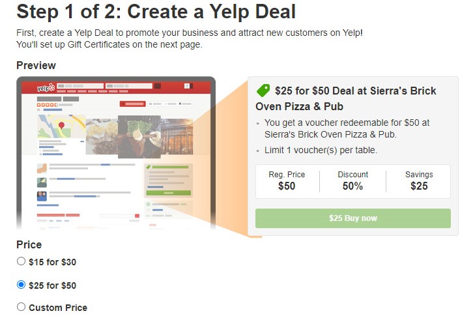Select the $25 for $50 radio button
The height and width of the screenshot is (322, 473).
[21, 285]
